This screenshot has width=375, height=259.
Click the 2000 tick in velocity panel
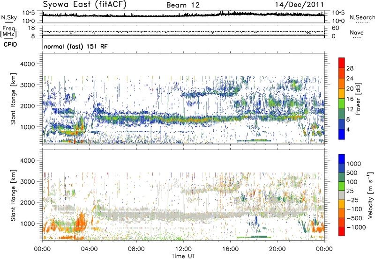coord(27,202)
